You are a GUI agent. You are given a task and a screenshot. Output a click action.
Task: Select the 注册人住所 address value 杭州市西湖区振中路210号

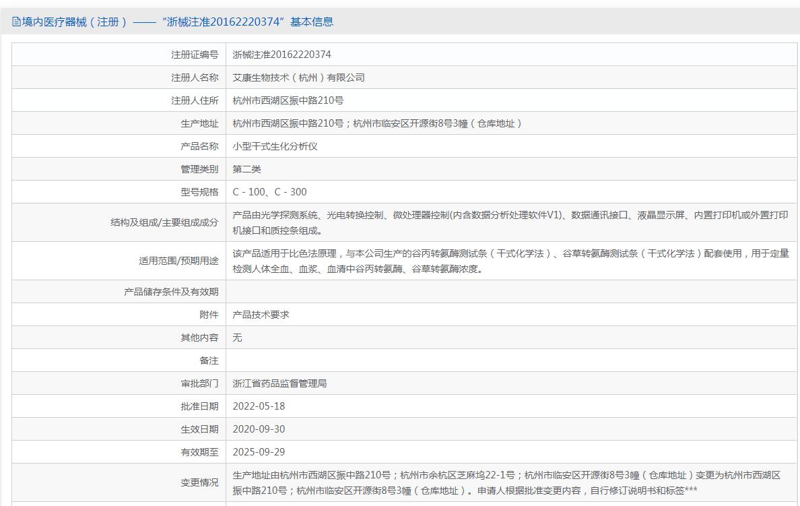[288, 100]
